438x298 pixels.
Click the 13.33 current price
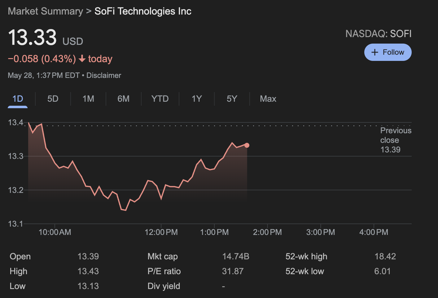coord(32,37)
